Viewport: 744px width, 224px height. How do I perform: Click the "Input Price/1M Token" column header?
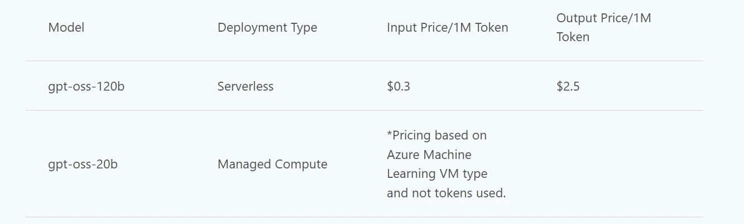coord(447,27)
